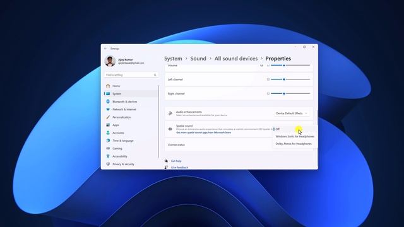Viewport: 404px width, 227px height.
Task: Click the Get help link
Action: [176, 161]
